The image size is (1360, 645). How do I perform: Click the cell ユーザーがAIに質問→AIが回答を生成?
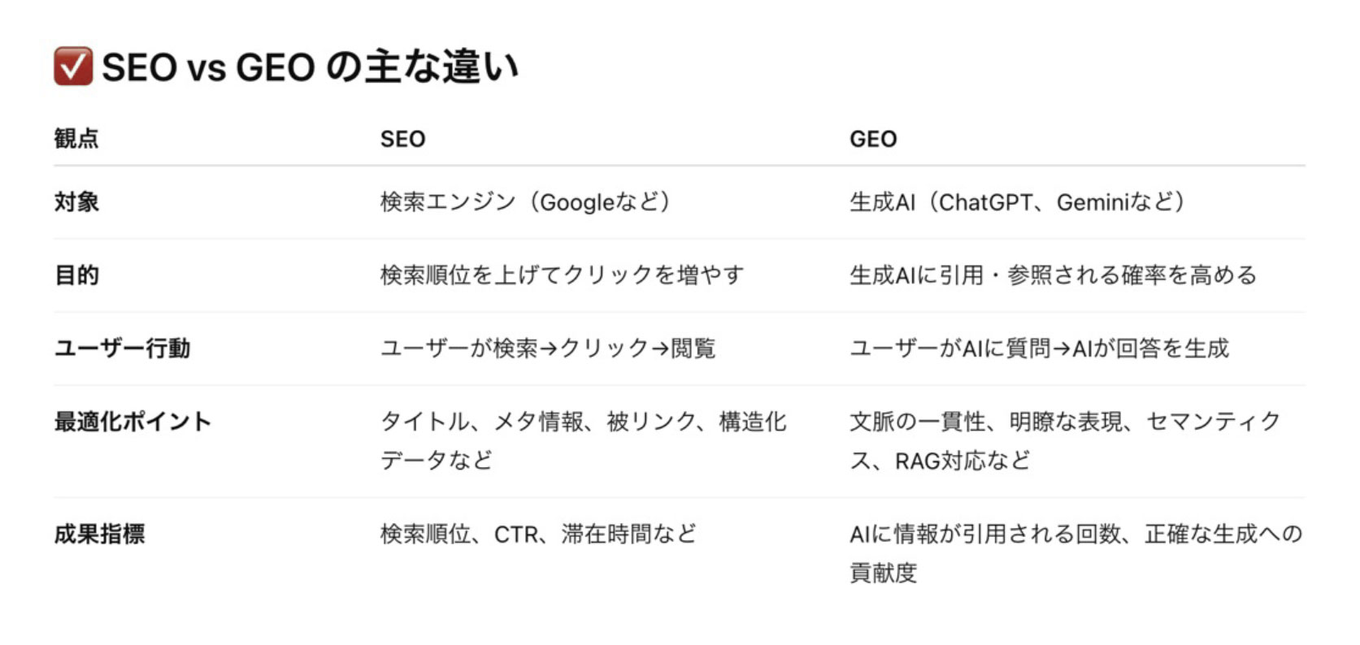(x=1039, y=348)
